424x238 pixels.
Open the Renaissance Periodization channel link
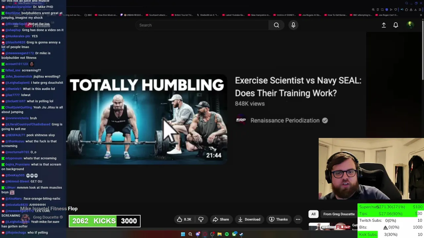(x=285, y=120)
